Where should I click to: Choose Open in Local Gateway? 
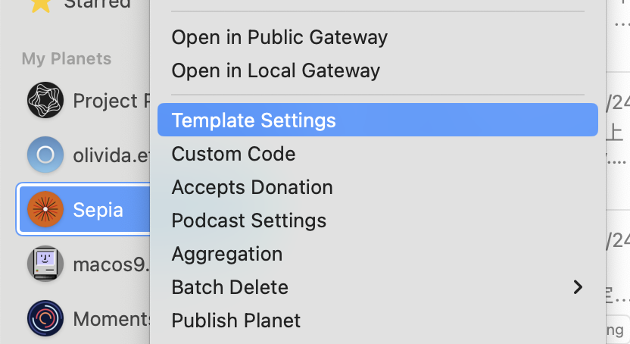pos(276,71)
